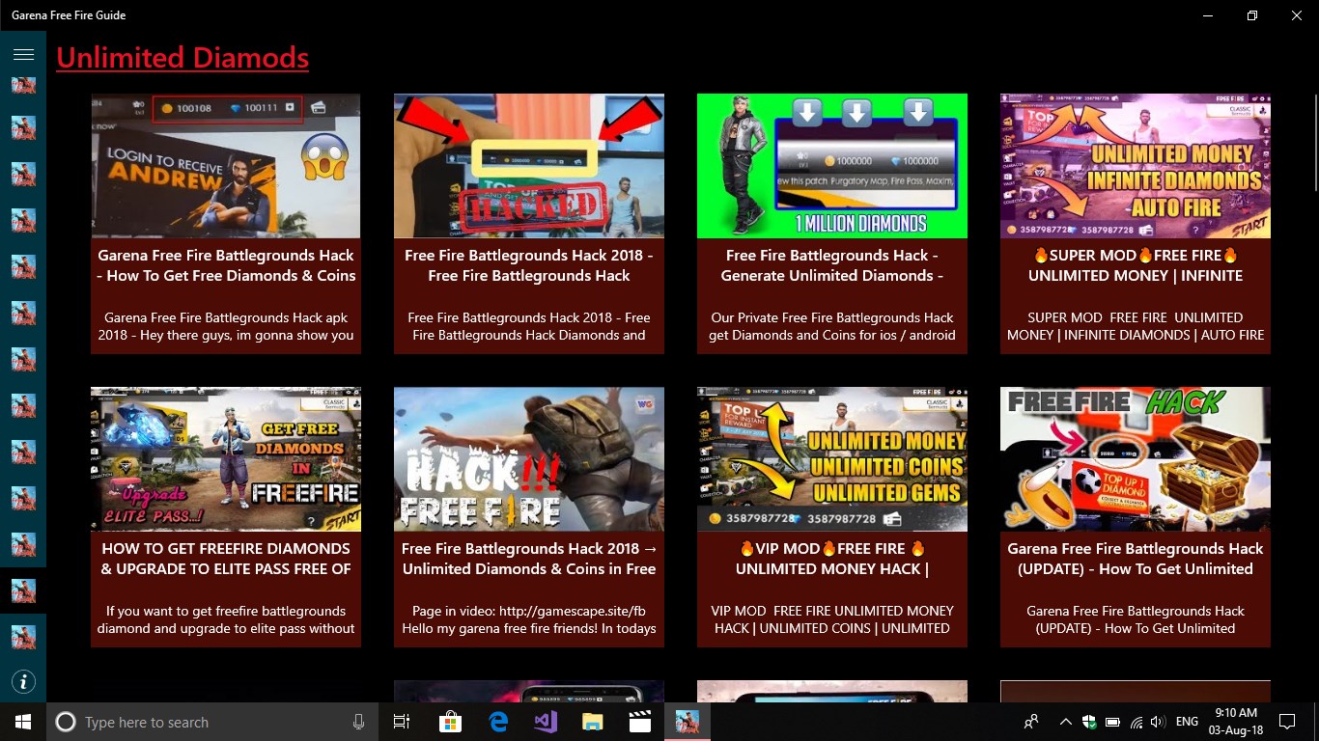Click title 'Free Fire Battlegrounds Hack - Generate Unlimited Diamonds'

pos(832,265)
